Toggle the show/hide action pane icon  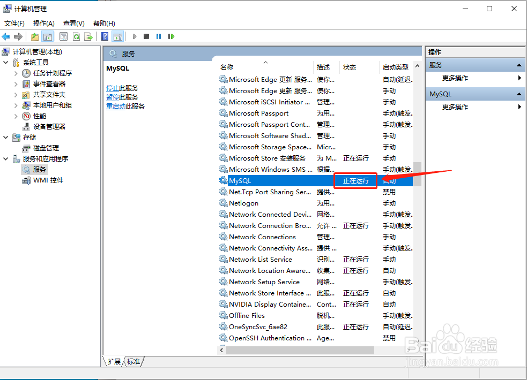pyautogui.click(x=118, y=36)
